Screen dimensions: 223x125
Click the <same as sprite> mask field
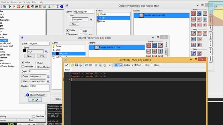click(38, 81)
